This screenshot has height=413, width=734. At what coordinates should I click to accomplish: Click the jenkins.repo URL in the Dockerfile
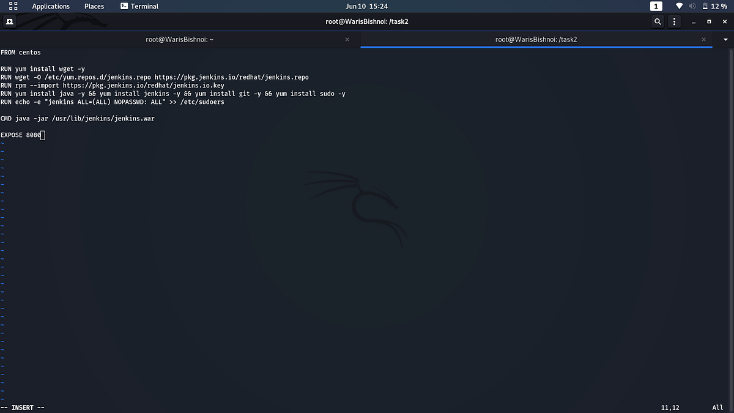(x=232, y=77)
